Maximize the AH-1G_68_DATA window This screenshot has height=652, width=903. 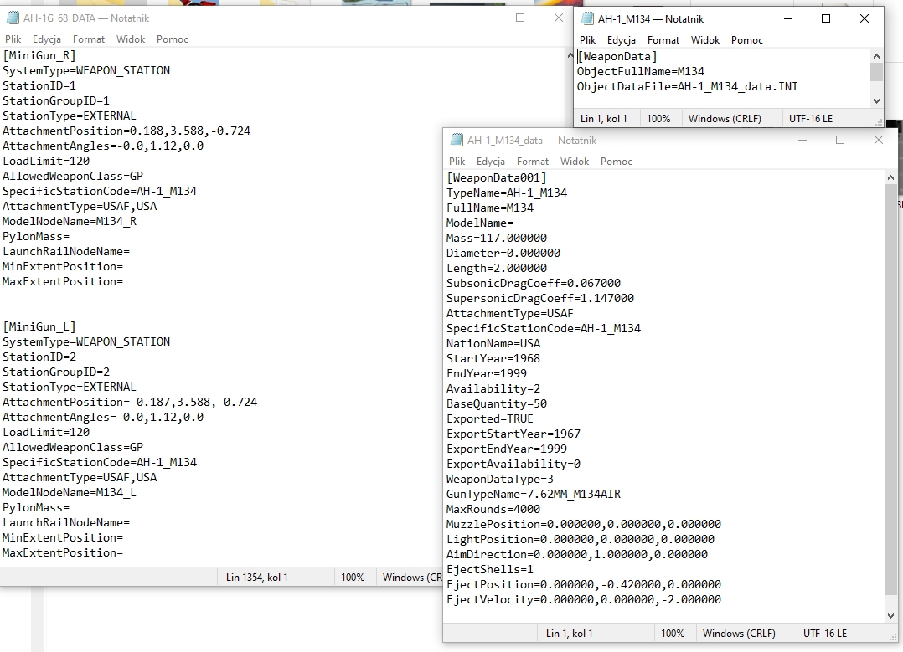click(520, 18)
